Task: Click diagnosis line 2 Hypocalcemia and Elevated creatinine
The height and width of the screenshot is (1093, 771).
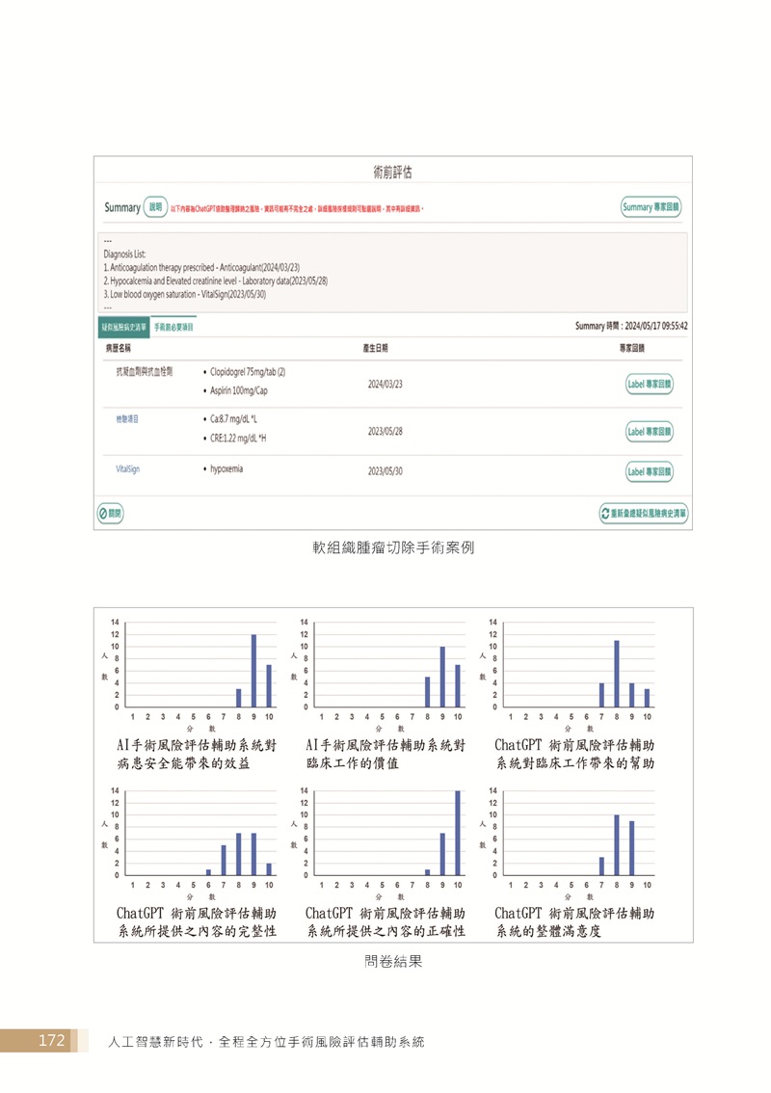Action: pyautogui.click(x=216, y=280)
